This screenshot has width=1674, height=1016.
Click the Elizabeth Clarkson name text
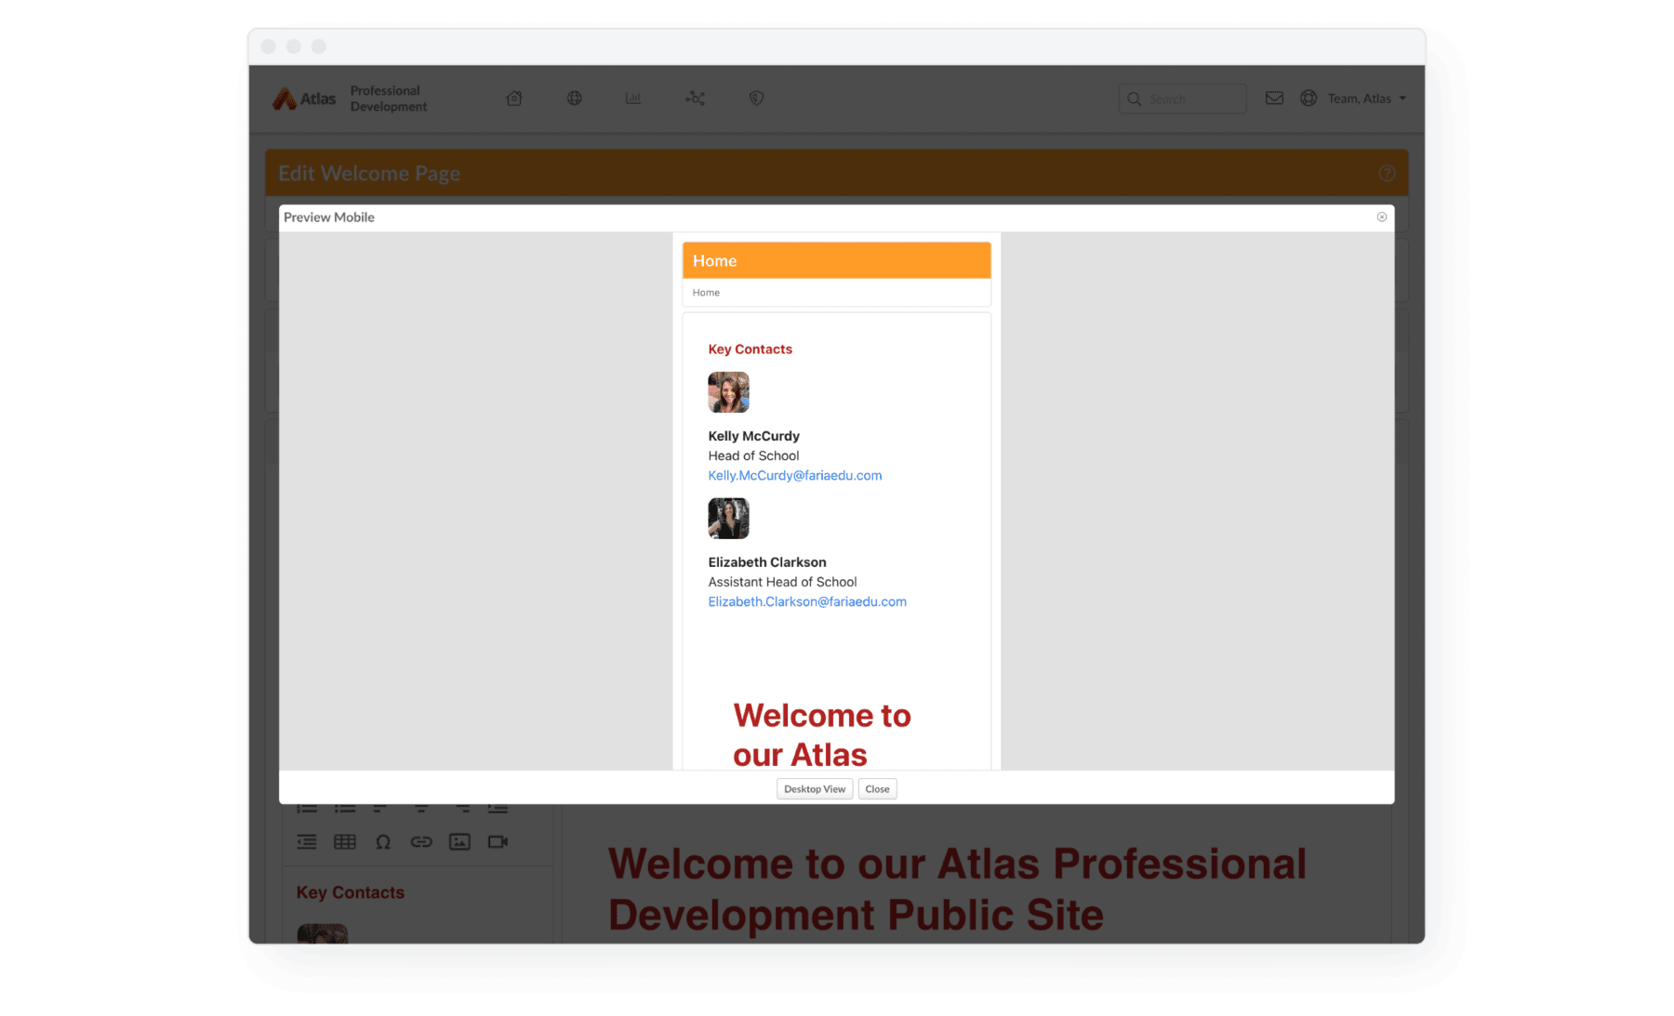[x=767, y=562]
